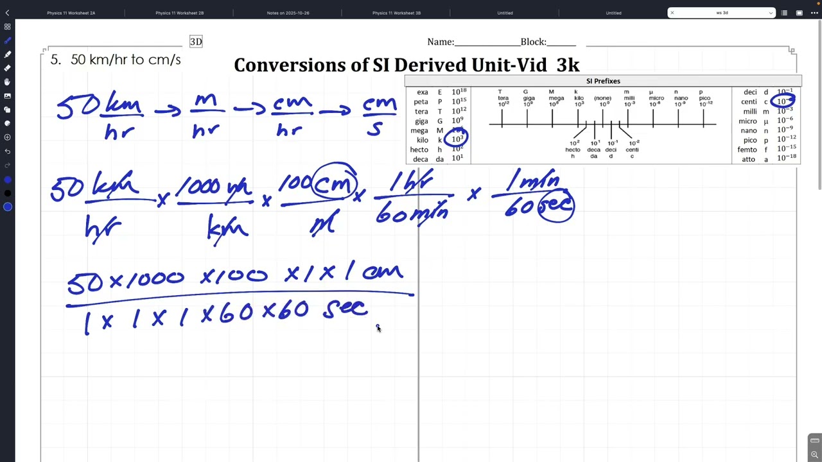Click the Block field label
Screen dimensions: 822x462
point(533,42)
